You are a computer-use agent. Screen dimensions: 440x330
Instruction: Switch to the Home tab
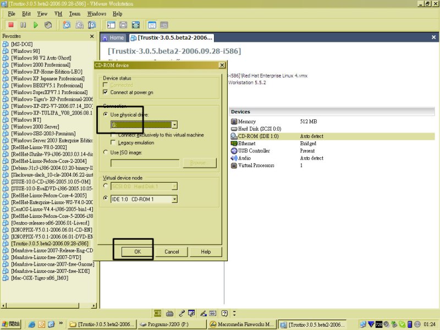click(113, 38)
